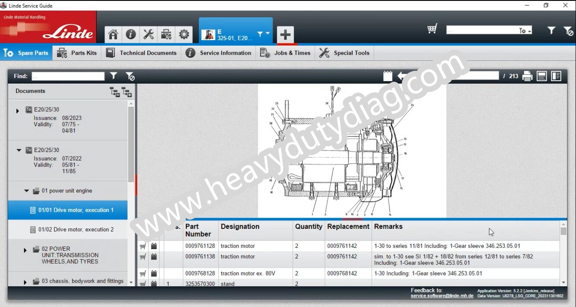
Task: Open the notepad icon in viewer toolbar
Action: coord(388,76)
